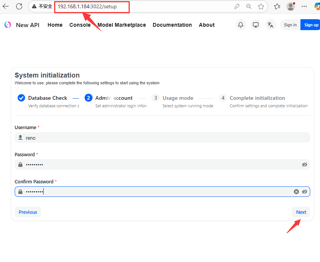Reload the page with refresh icon
This screenshot has height=262, width=320.
pos(19,6)
